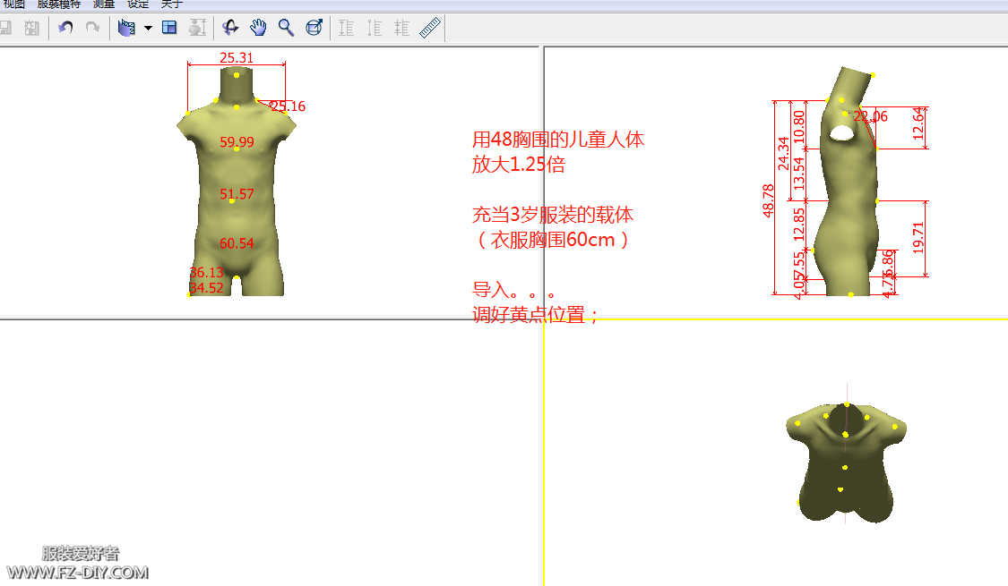The image size is (1008, 586).
Task: Click the third grayed measure-line icon
Action: 401,28
